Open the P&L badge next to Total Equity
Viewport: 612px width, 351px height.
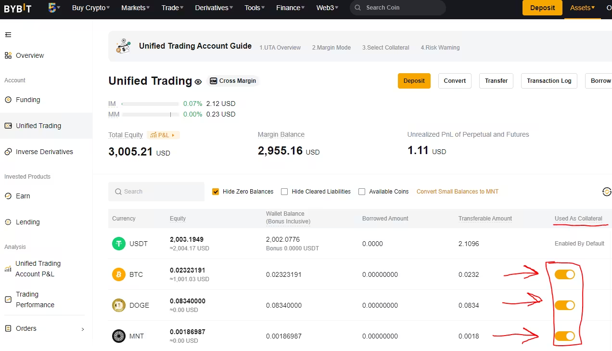tap(164, 135)
